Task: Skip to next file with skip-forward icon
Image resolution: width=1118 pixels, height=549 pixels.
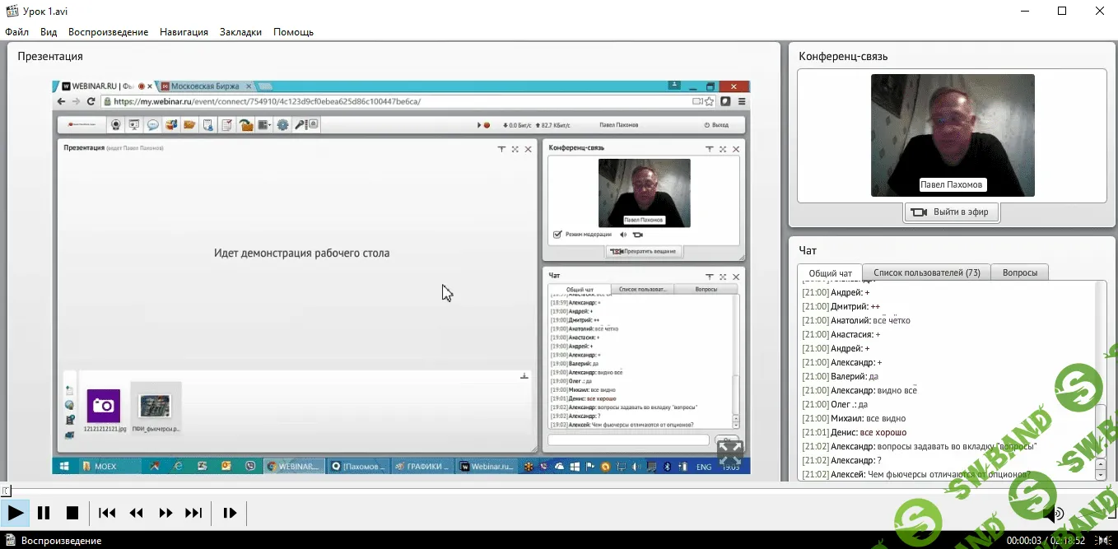Action: tap(193, 513)
